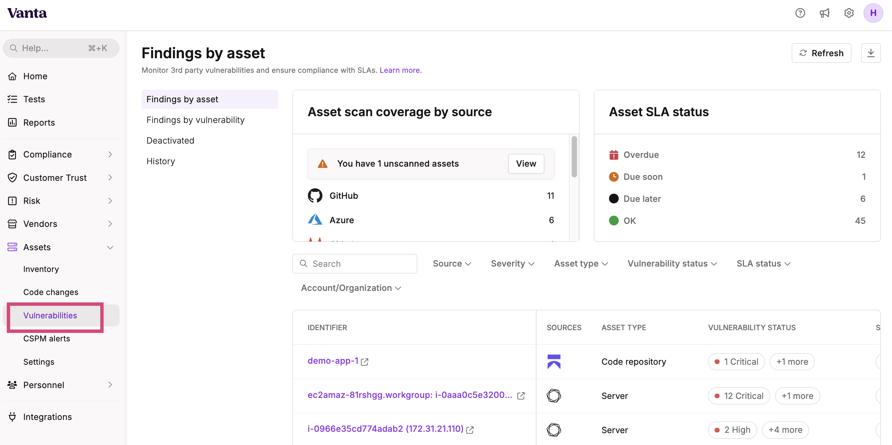Click the source icon in ec2amaz row
The image size is (892, 445).
click(554, 396)
